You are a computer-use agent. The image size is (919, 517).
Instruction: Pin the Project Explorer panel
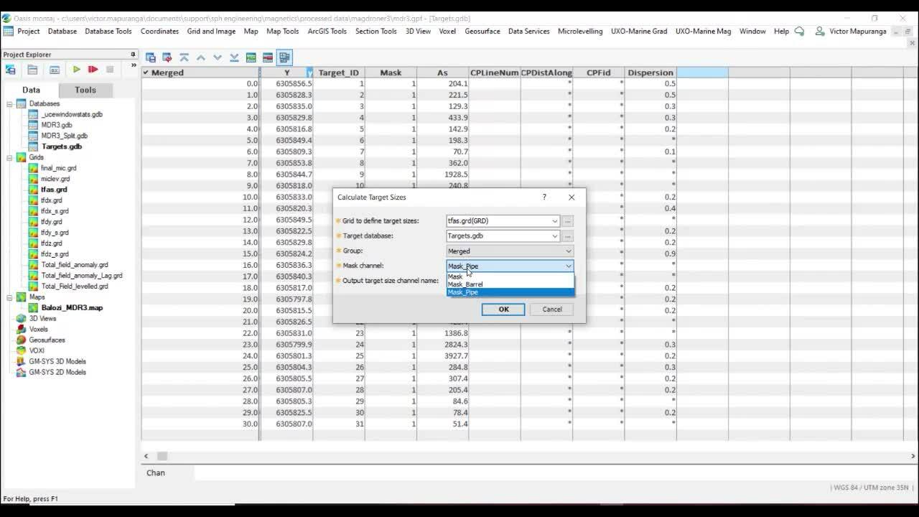tap(133, 55)
